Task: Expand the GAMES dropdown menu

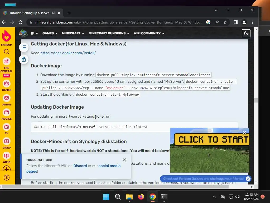Action: pos(50,33)
